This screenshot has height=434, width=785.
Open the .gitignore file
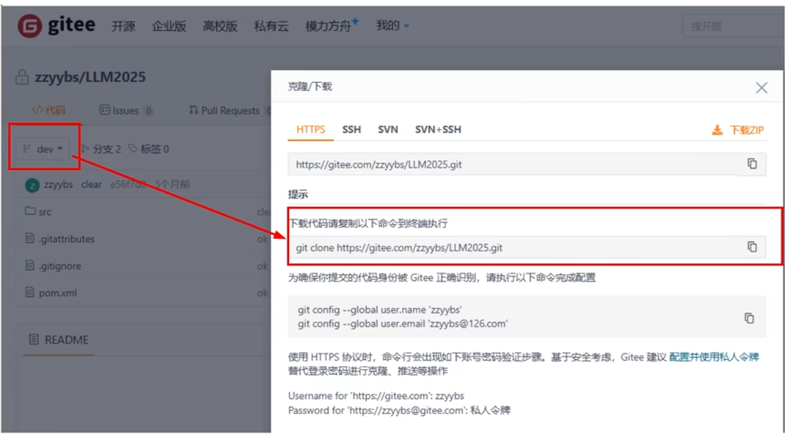tap(60, 266)
